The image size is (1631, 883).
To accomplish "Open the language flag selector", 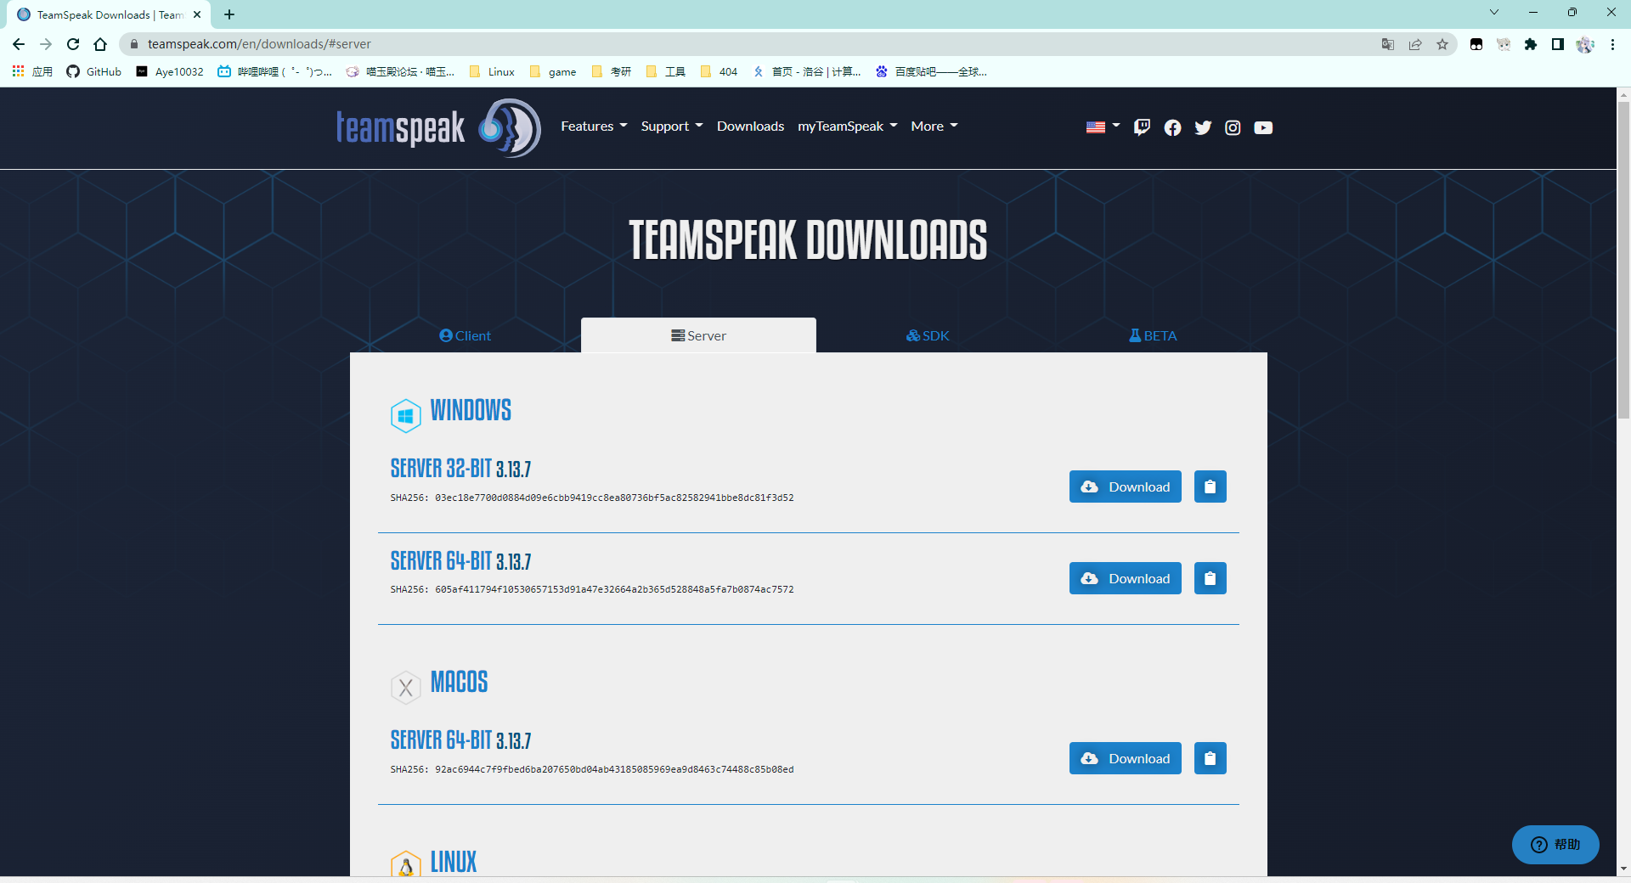I will point(1103,127).
